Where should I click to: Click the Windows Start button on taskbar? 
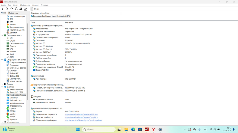[78, 129]
